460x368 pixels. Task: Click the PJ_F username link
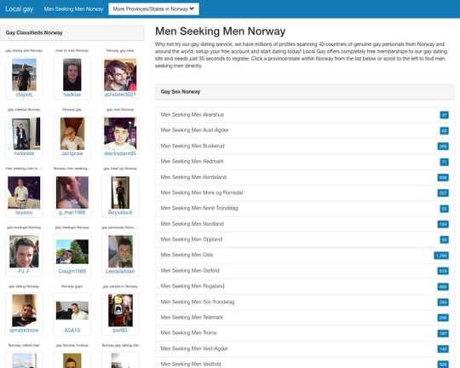[24, 271]
